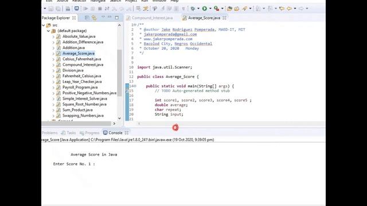Click the Previous Annotation toolbar icon
This screenshot has height=206, width=367.
270,9
